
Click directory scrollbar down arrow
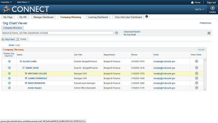[205, 90]
